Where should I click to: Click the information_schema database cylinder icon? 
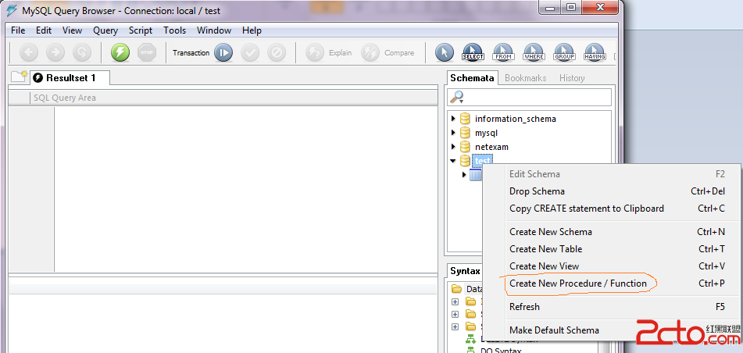coord(465,119)
